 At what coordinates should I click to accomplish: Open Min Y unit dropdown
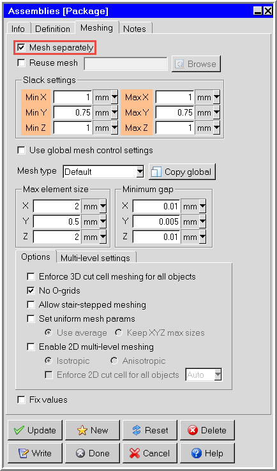pyautogui.click(x=114, y=112)
